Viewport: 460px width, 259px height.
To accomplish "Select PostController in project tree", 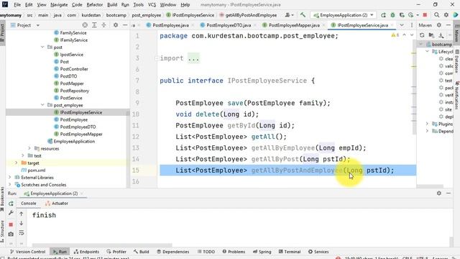I will pos(74,69).
